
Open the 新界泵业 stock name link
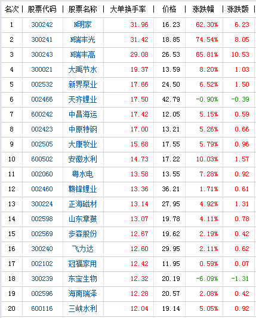click(82, 84)
